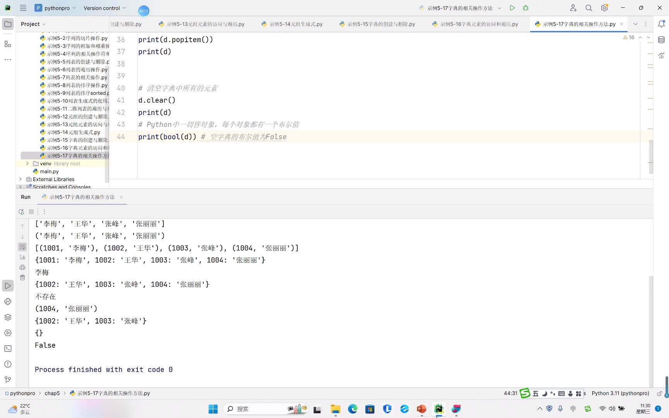Open the Version Control git tool window

click(x=8, y=380)
